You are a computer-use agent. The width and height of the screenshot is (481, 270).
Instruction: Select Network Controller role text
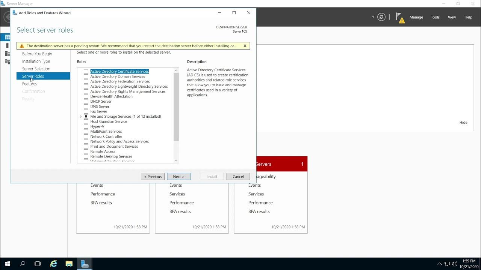coord(106,136)
